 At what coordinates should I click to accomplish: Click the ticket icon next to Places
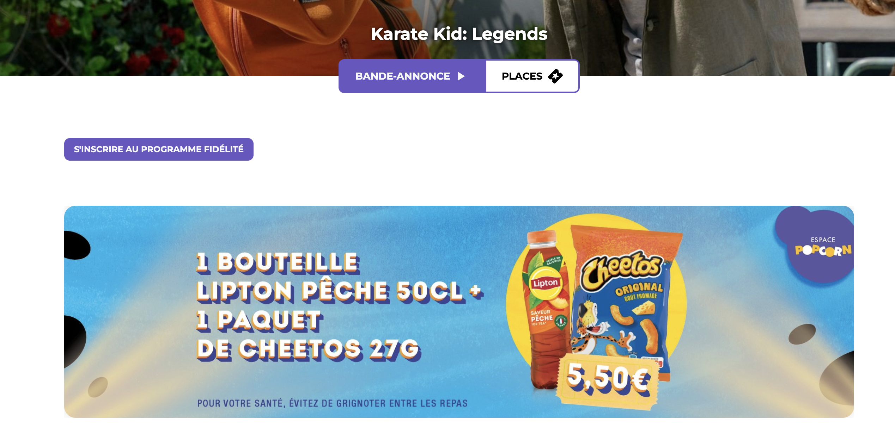point(555,76)
